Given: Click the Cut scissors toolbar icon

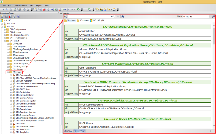Looking at the screenshot, I should 3,10.
